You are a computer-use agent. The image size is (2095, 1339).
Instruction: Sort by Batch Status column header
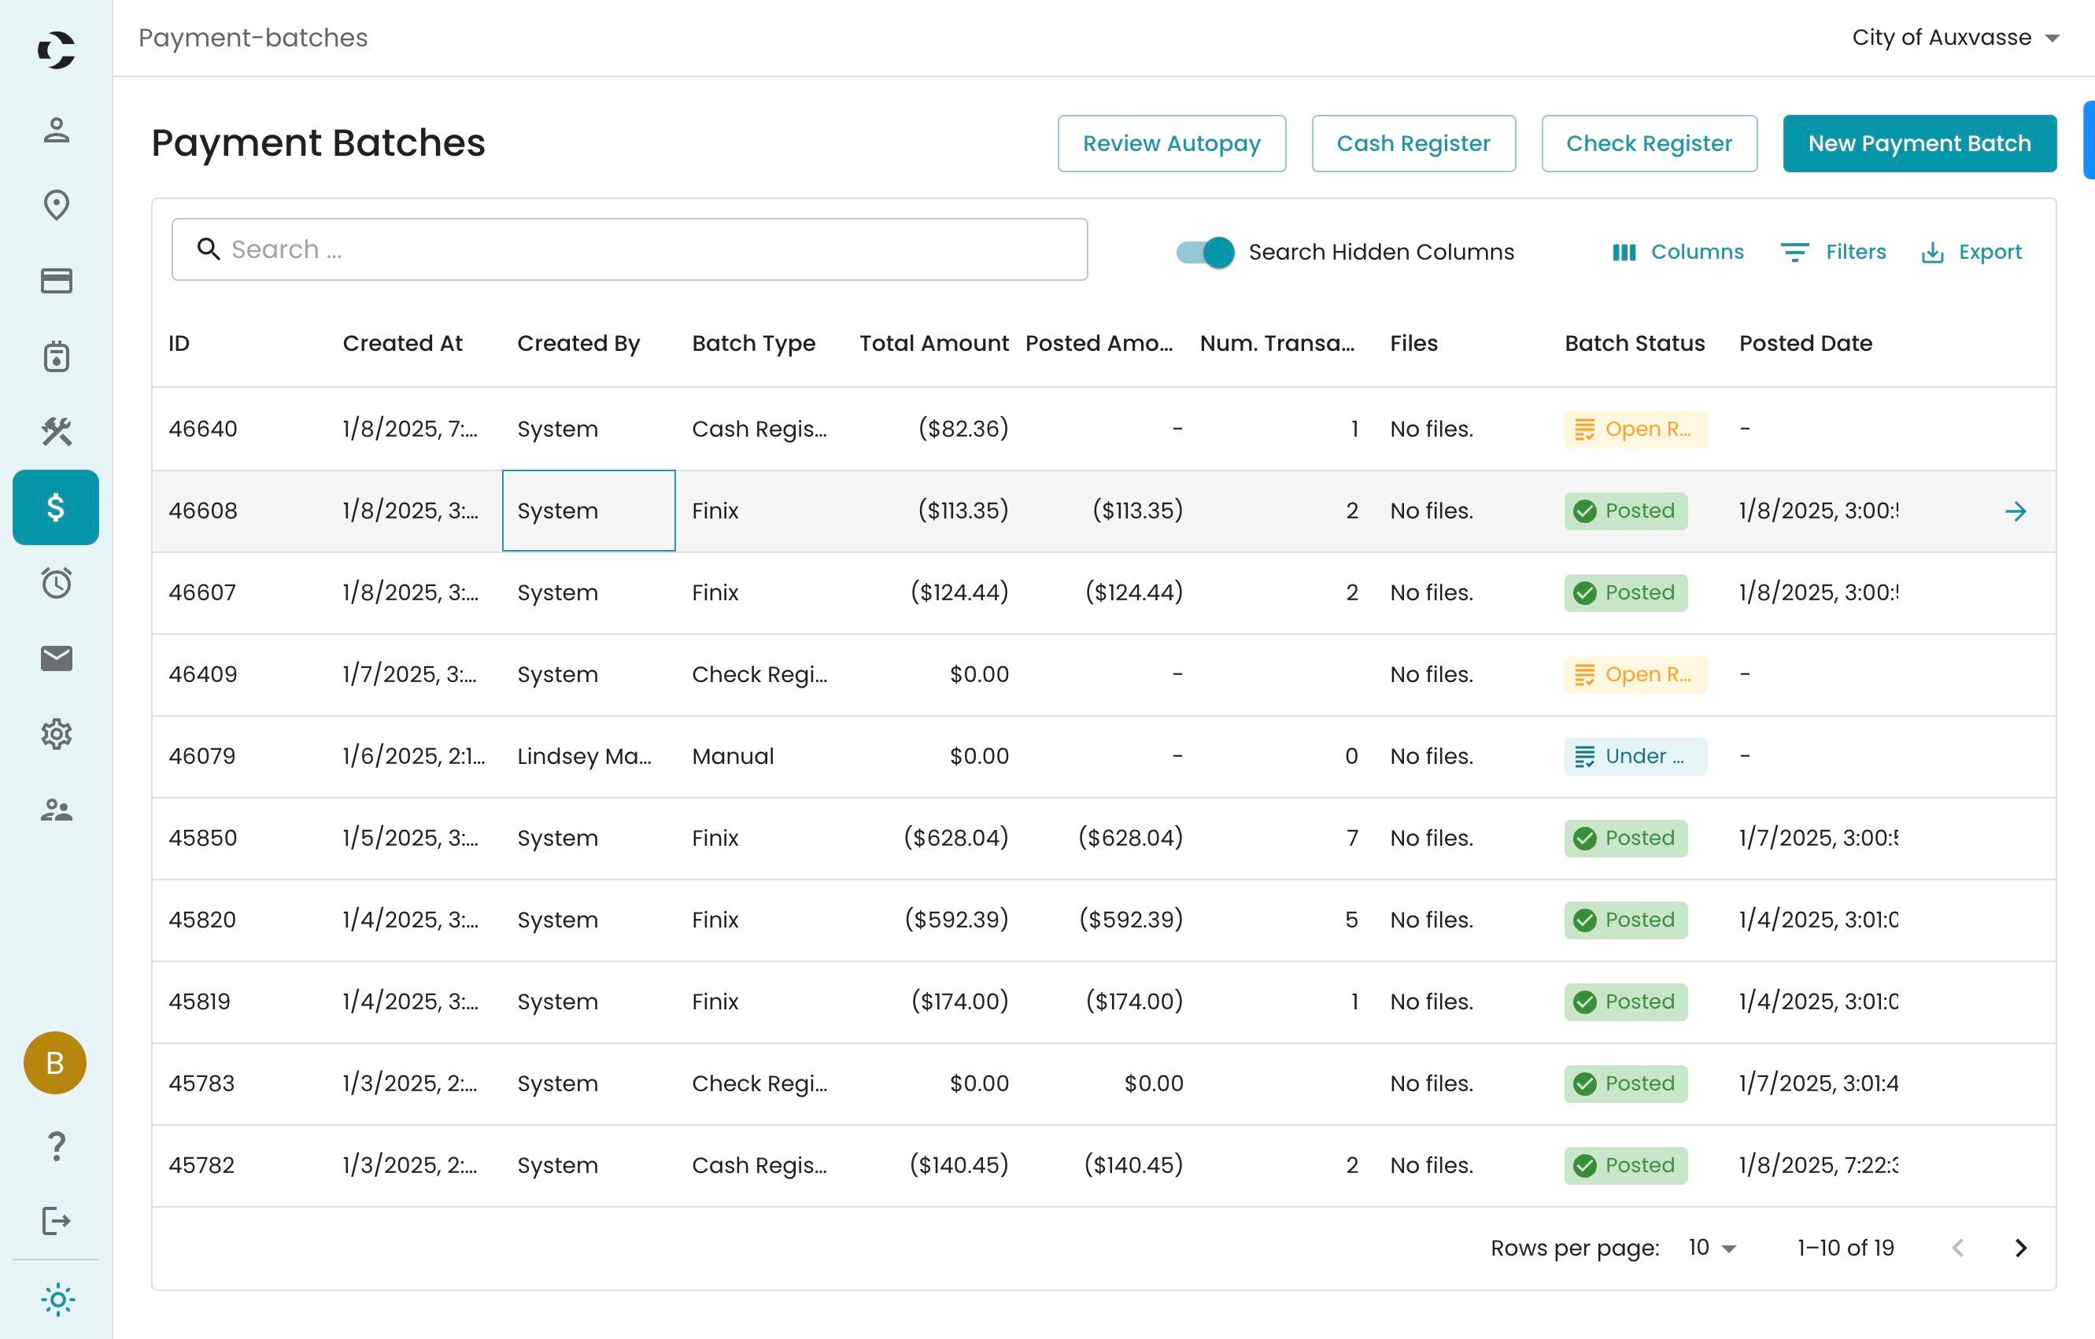click(1634, 344)
